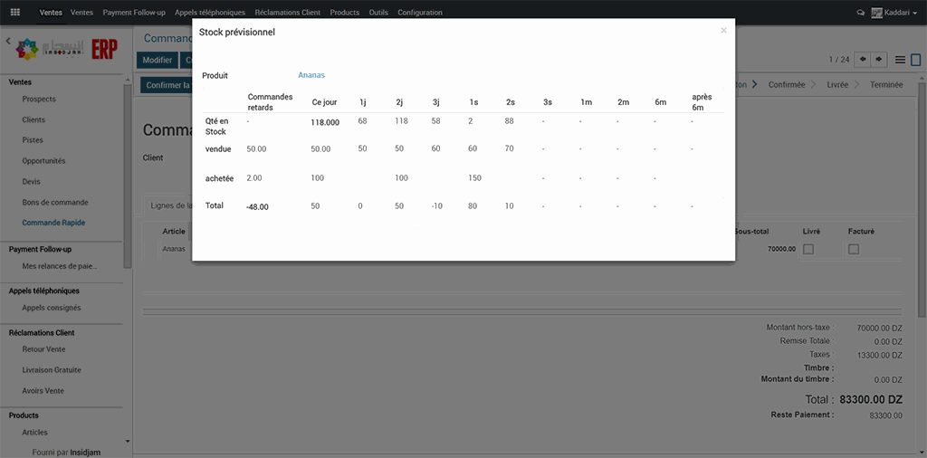Click the Terminée status stage
The image size is (927, 458).
[886, 84]
